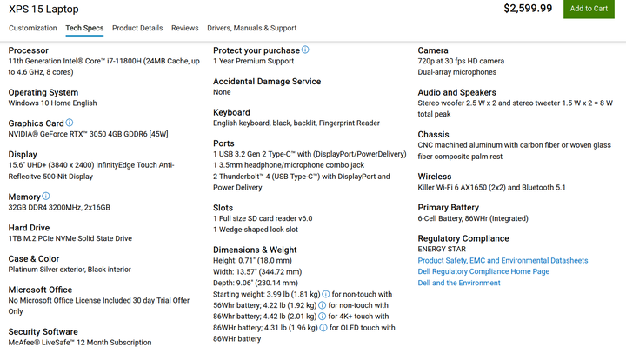Click the Accidental Damage Service heading
The width and height of the screenshot is (626, 347).
coord(267,82)
